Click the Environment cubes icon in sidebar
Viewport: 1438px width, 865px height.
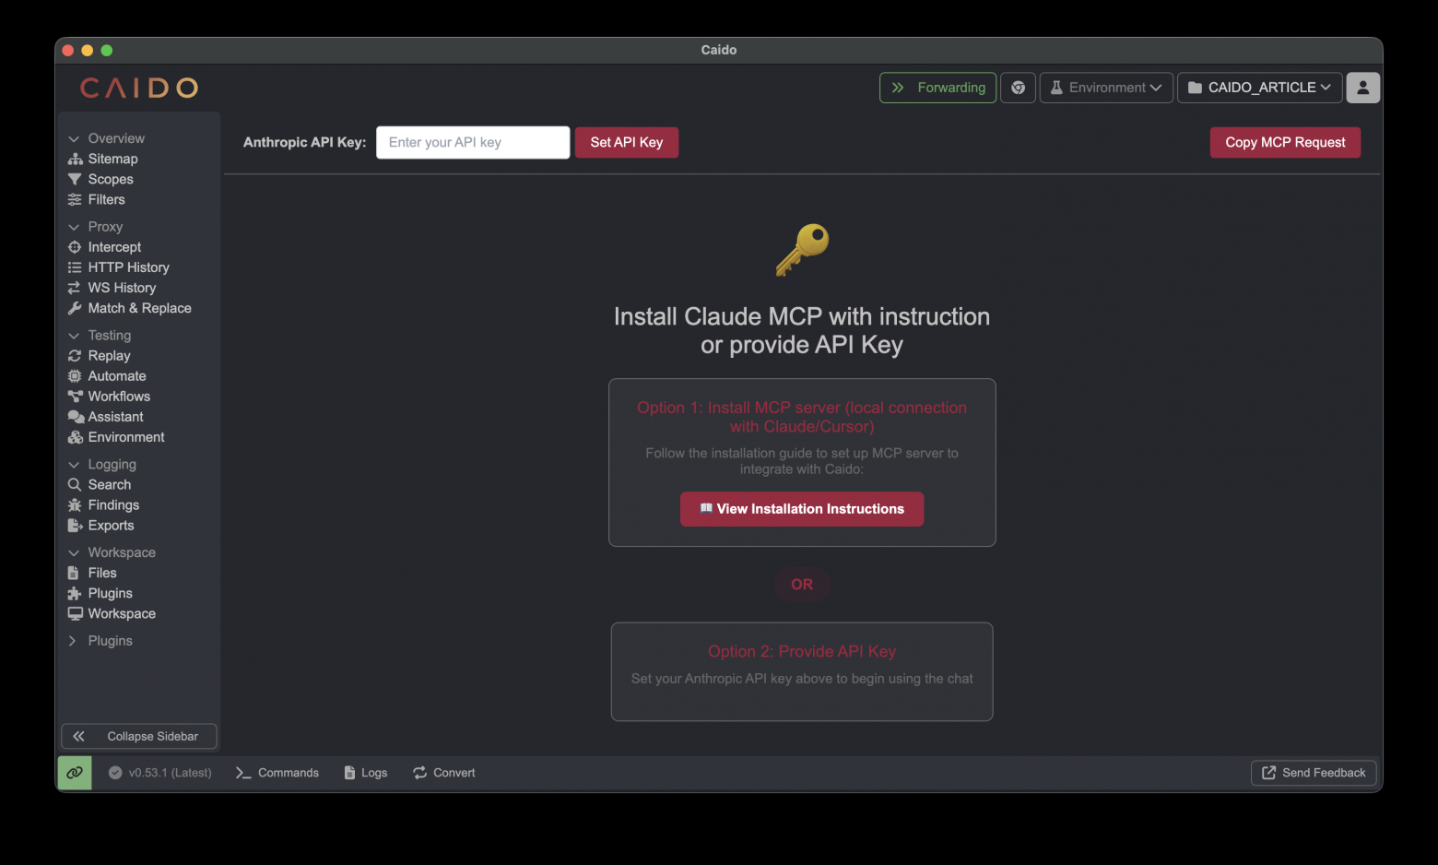pyautogui.click(x=76, y=437)
